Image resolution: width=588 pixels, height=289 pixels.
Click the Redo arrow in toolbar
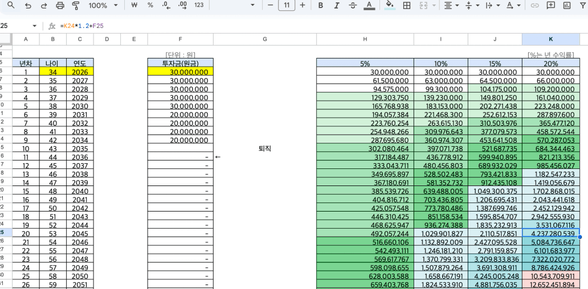click(44, 5)
